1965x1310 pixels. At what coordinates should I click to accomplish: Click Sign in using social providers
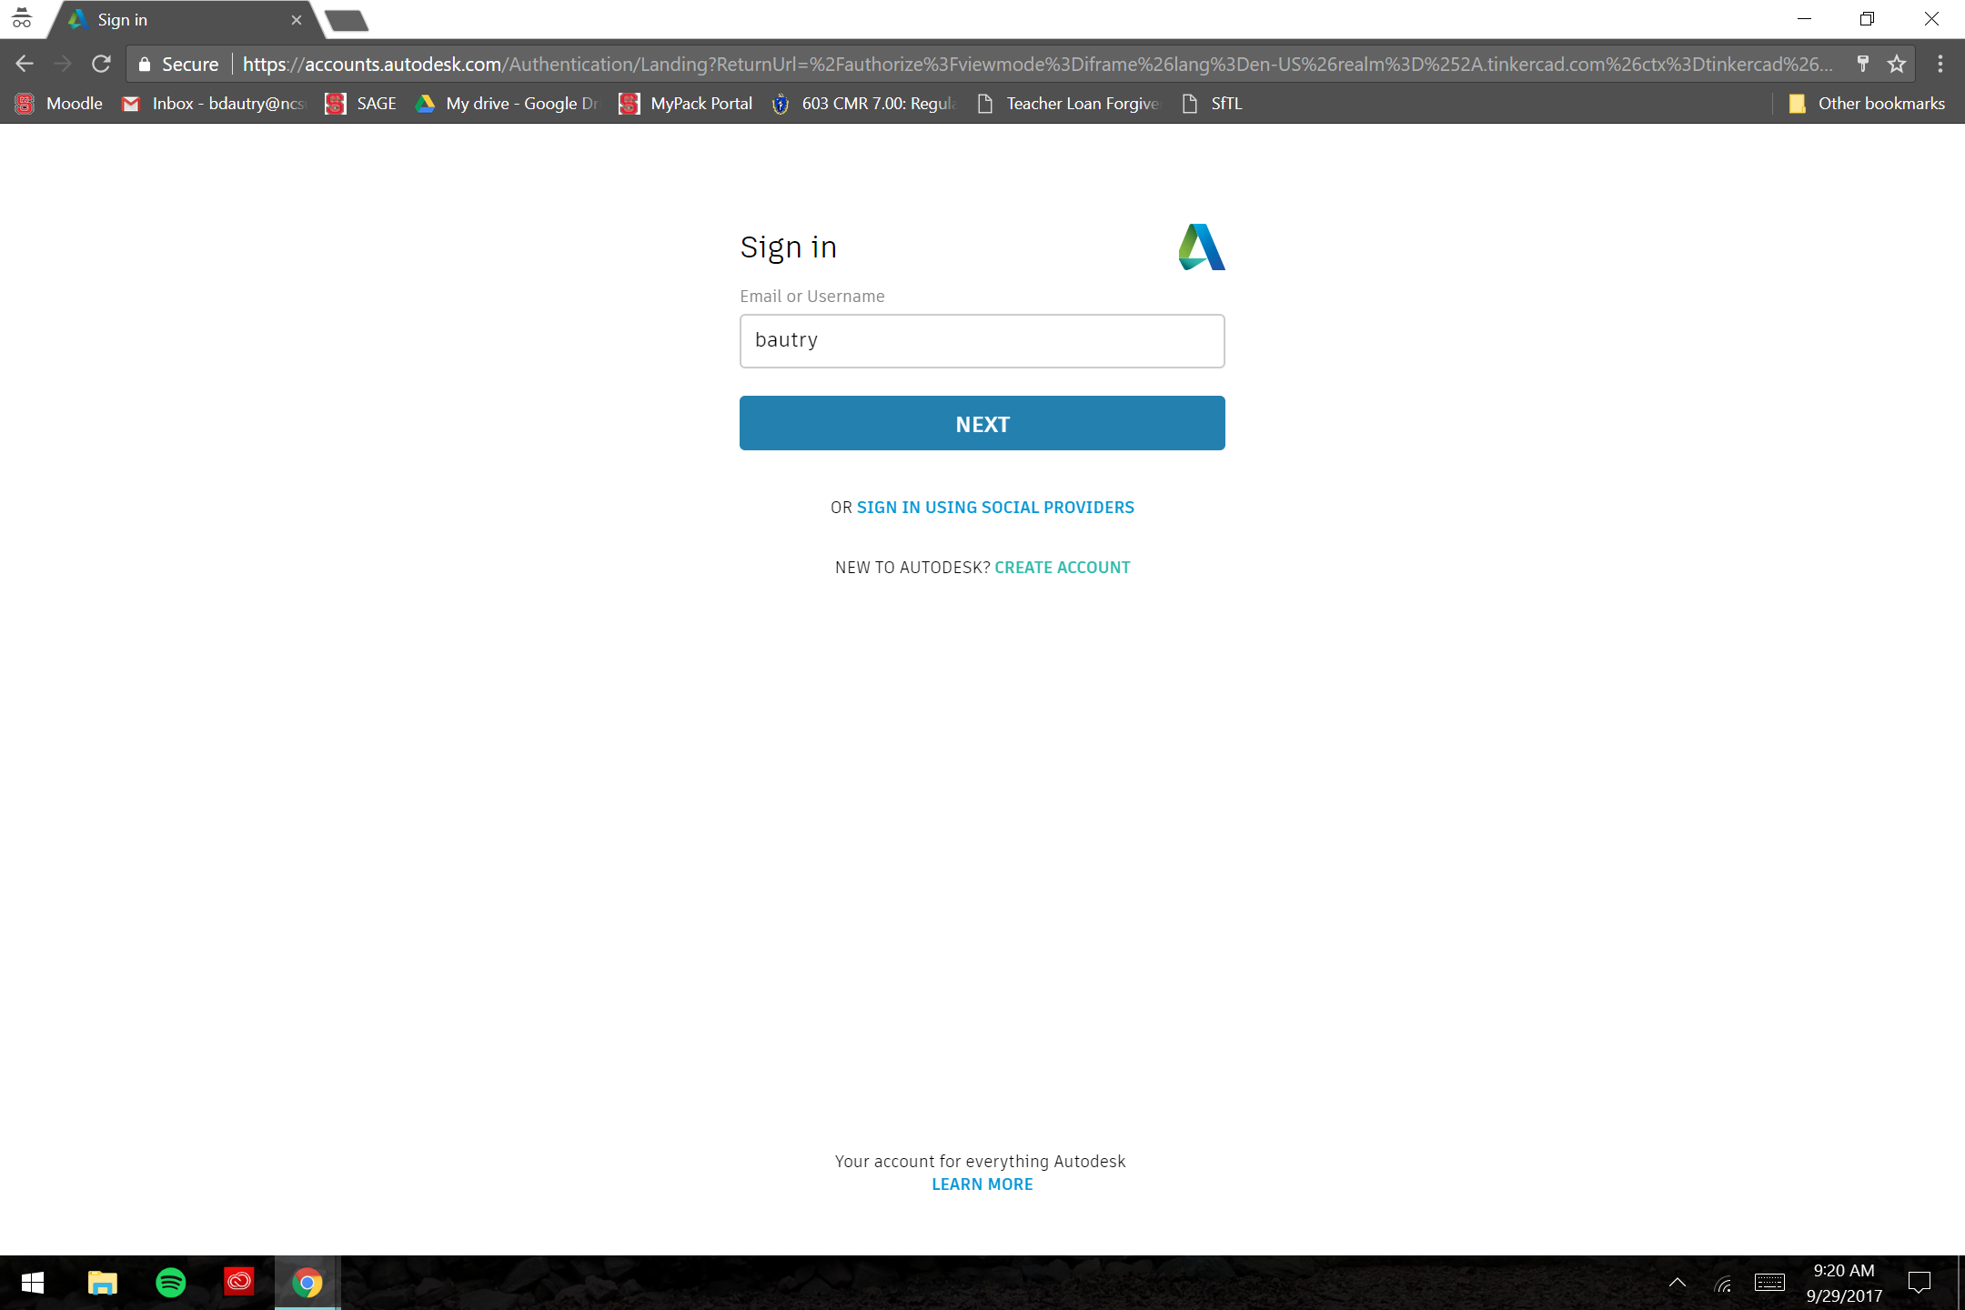[x=995, y=508]
